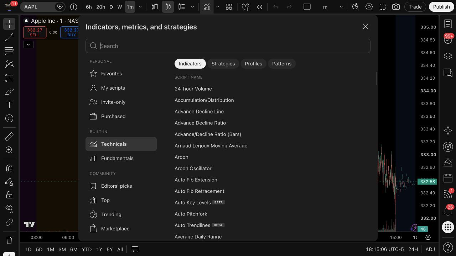Toggle hide all drawings eye icon

(x=9, y=208)
